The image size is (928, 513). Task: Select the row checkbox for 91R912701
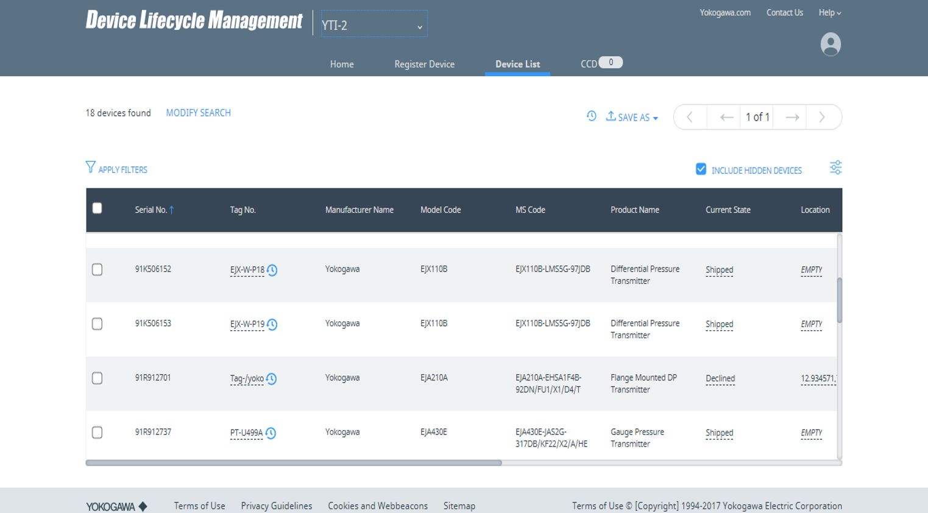97,378
